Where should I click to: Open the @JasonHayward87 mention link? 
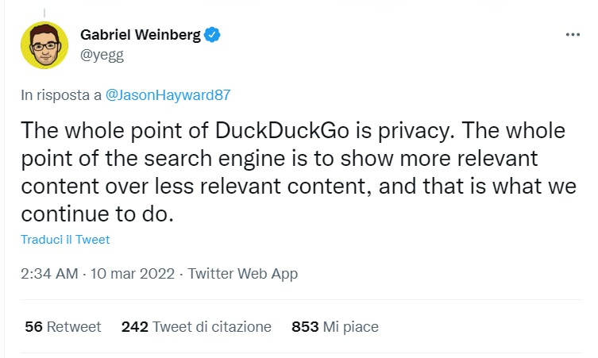[x=168, y=94]
